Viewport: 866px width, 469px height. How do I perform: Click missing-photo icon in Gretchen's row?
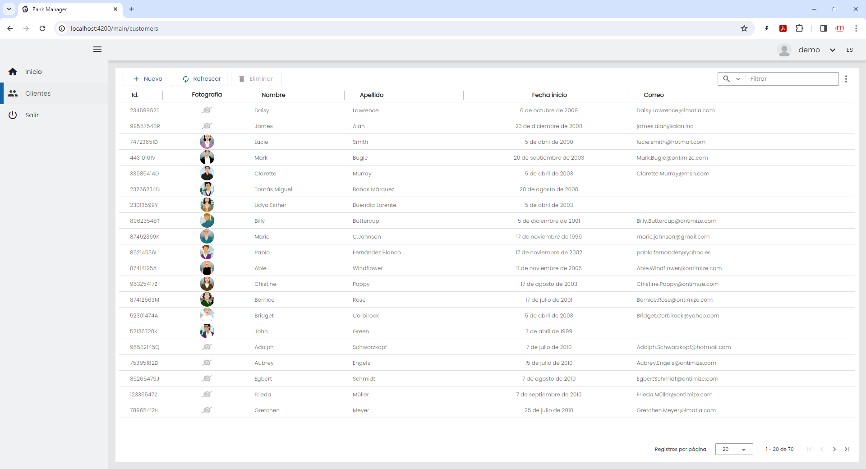(x=207, y=410)
